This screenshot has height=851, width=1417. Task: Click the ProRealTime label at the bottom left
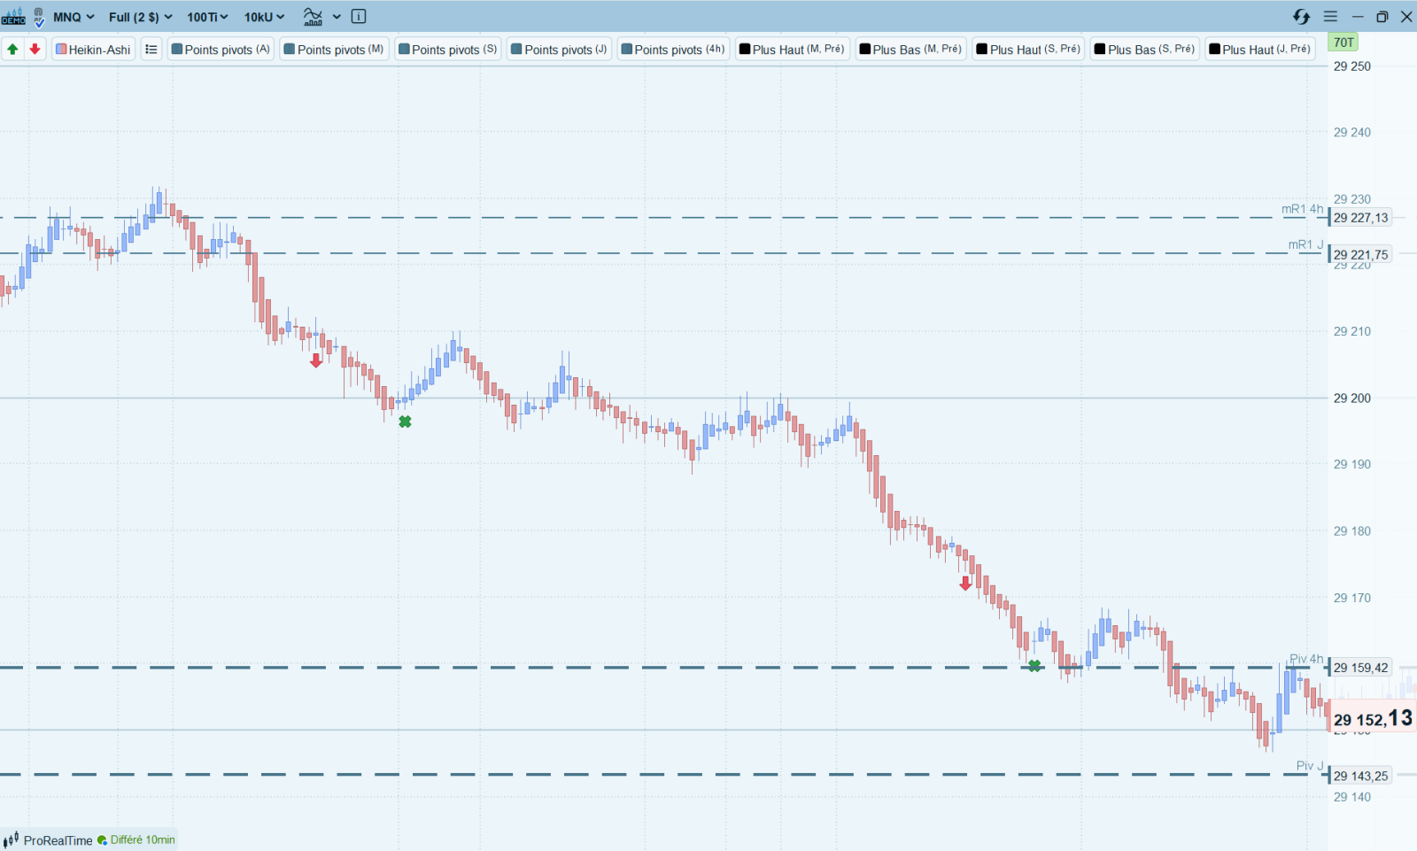(58, 840)
